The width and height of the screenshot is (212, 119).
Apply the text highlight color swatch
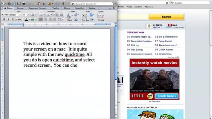[32, 20]
